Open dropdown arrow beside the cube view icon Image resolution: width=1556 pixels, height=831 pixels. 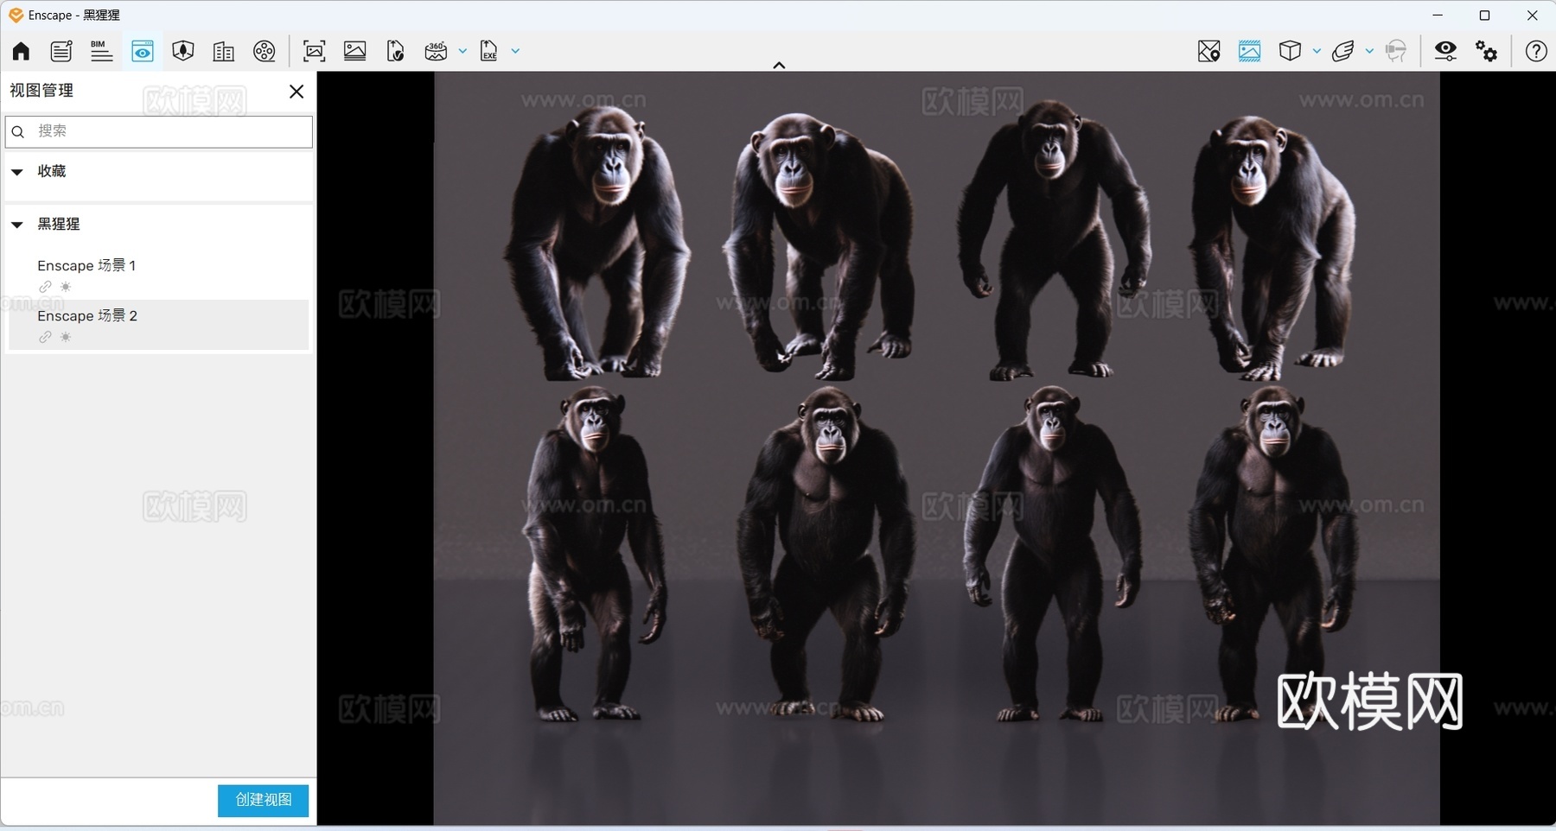point(1317,52)
